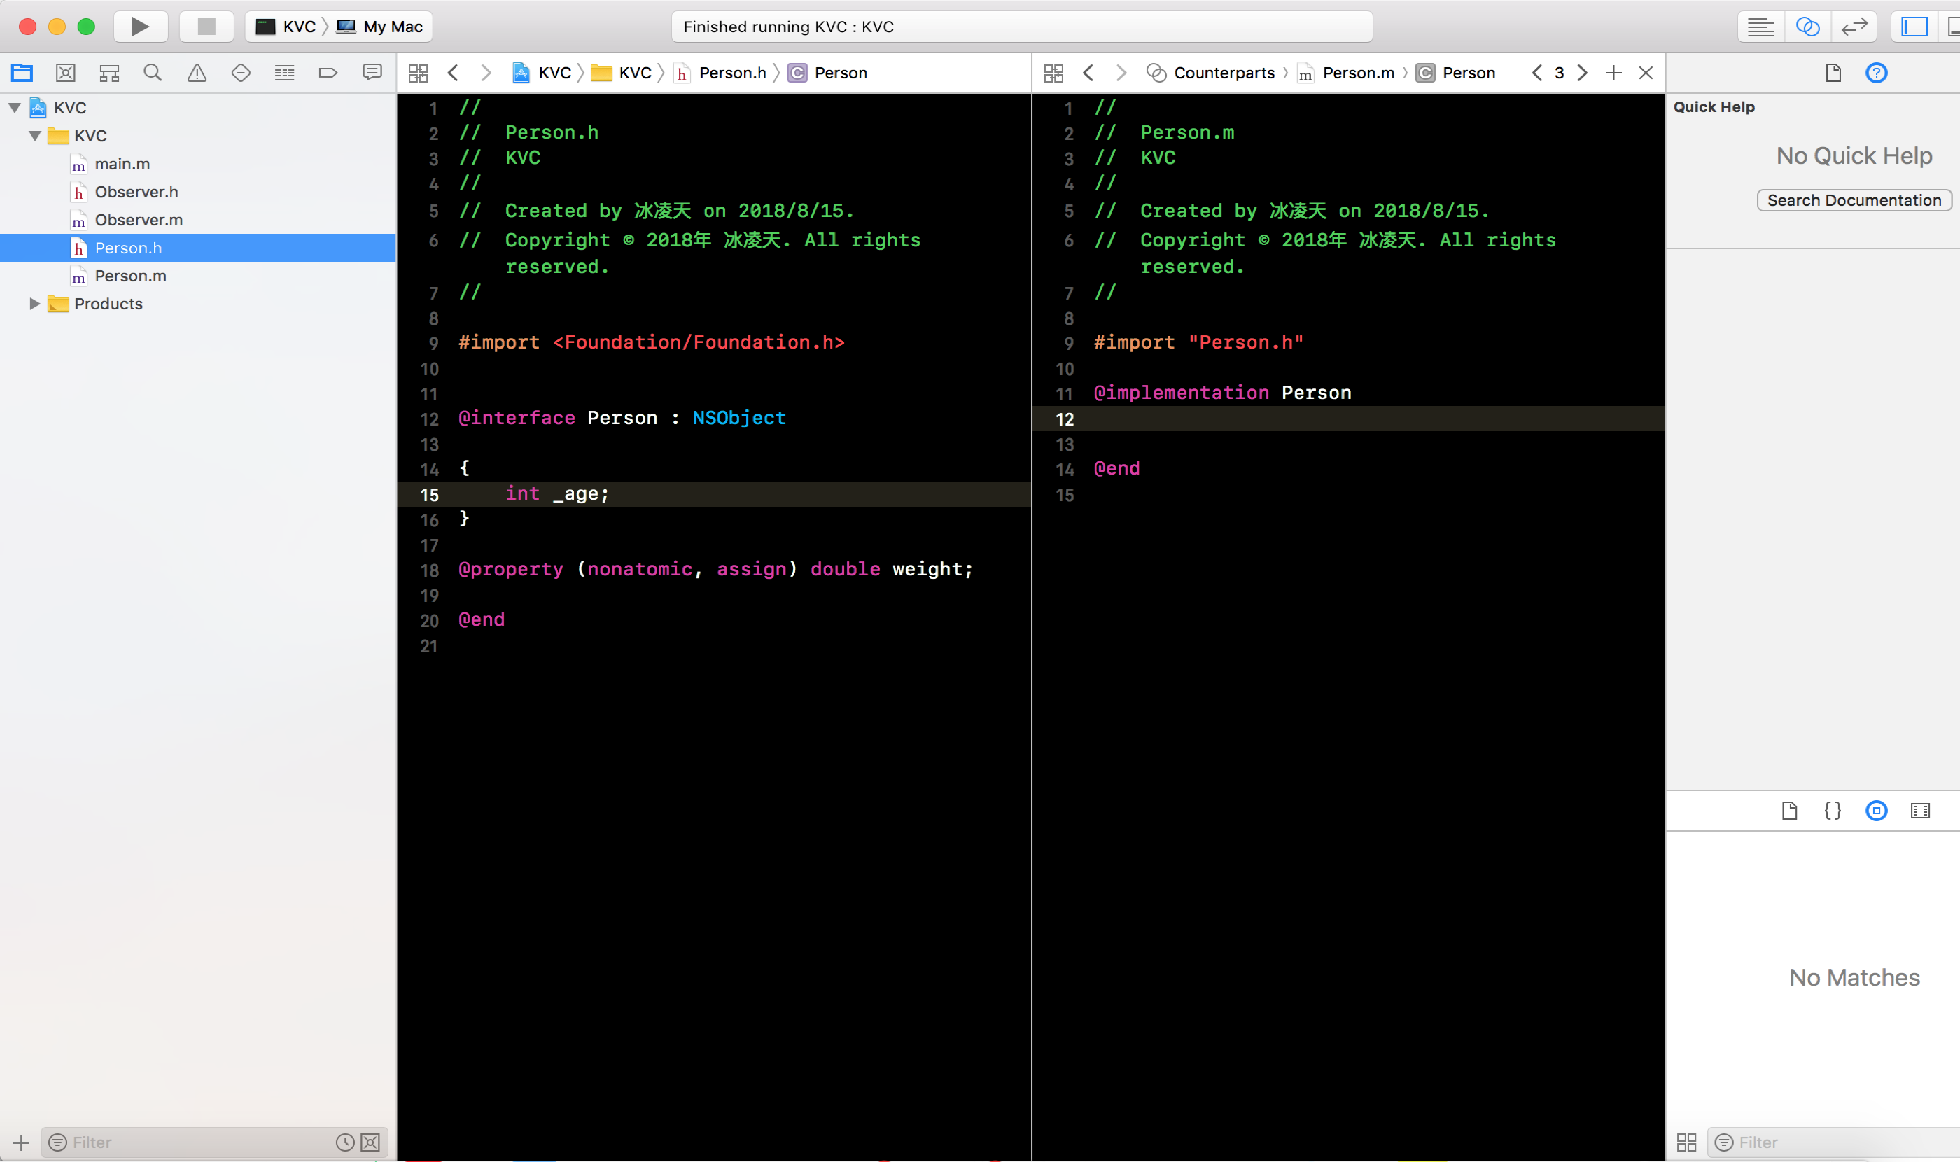Open the Source Control navigator

tap(66, 73)
